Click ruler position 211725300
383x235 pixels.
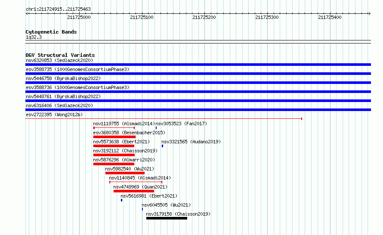tap(267, 17)
